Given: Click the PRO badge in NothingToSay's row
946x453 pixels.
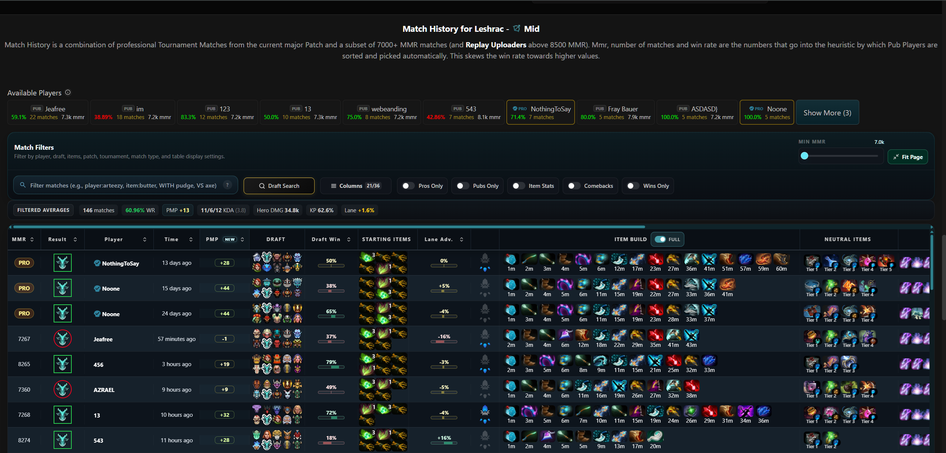Looking at the screenshot, I should pyautogui.click(x=24, y=263).
